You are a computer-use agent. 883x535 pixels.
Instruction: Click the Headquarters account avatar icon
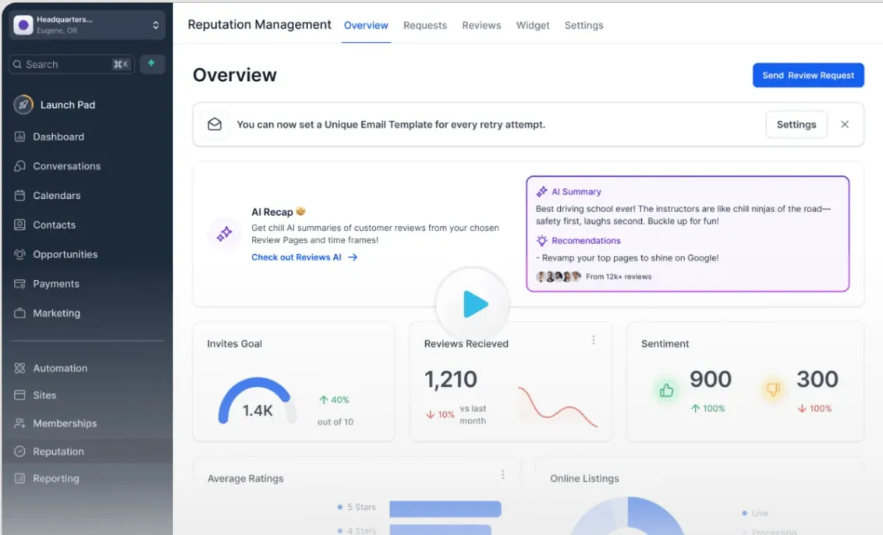click(23, 25)
